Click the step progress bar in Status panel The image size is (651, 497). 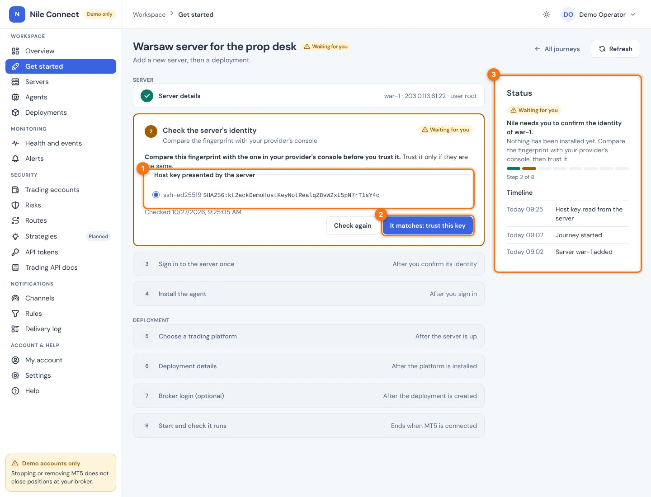coord(568,169)
